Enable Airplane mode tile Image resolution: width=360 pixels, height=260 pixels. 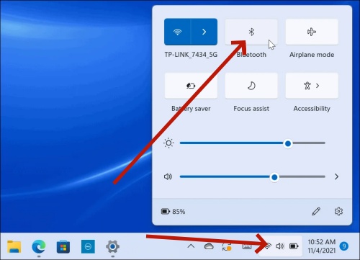tap(312, 32)
